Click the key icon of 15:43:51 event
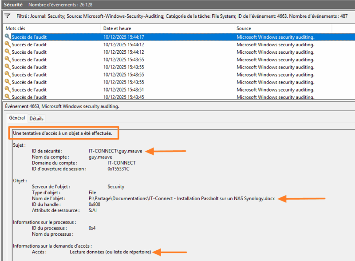Viewport: 355px width, 261px height. [x=8, y=89]
